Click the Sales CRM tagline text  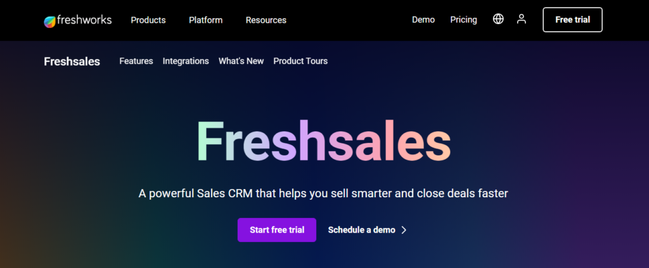[x=323, y=193]
